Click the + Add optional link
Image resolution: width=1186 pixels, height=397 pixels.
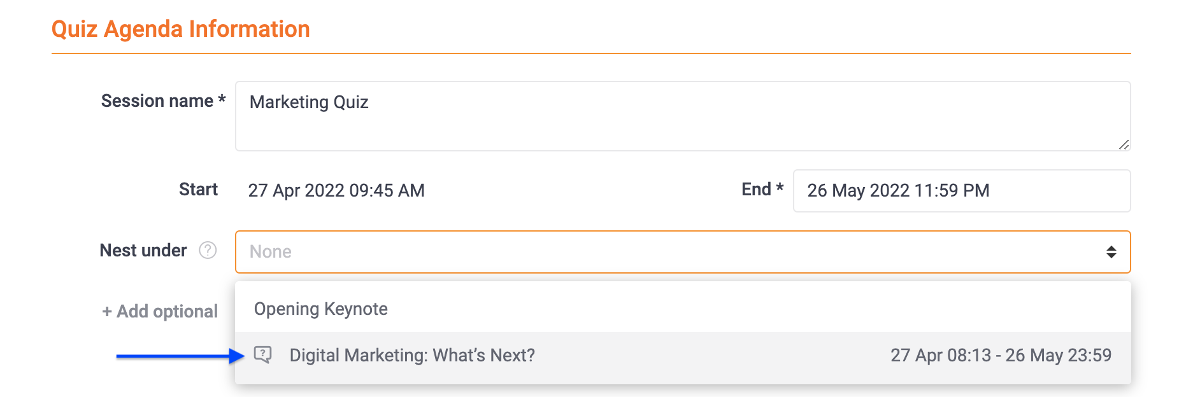click(x=160, y=312)
